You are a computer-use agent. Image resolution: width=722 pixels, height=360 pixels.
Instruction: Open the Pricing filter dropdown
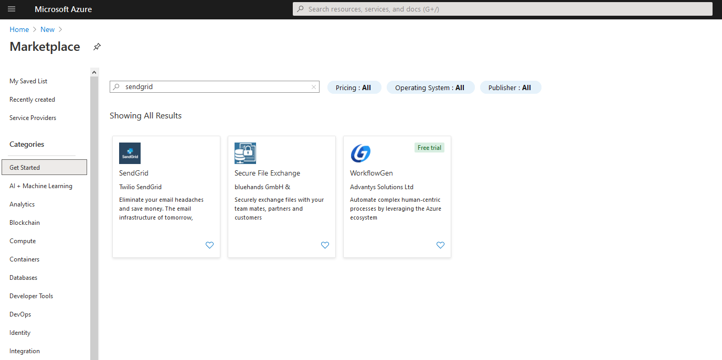354,87
